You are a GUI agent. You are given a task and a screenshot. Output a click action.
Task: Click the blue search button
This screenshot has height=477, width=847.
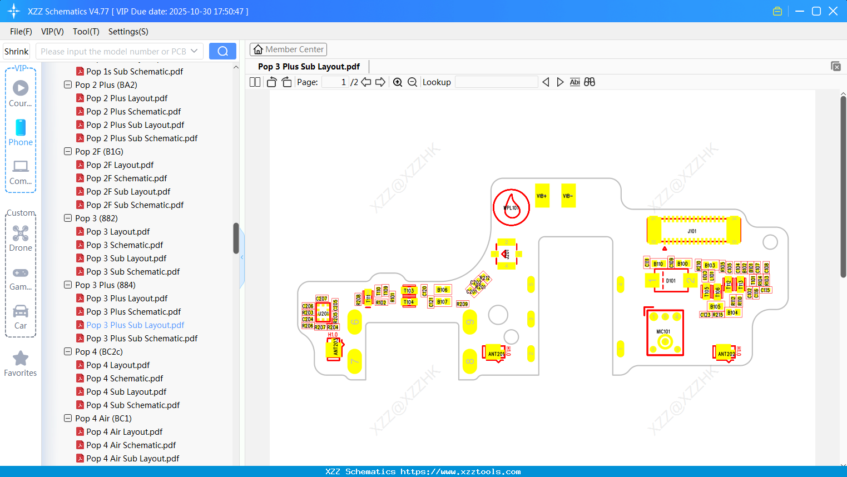tap(222, 51)
